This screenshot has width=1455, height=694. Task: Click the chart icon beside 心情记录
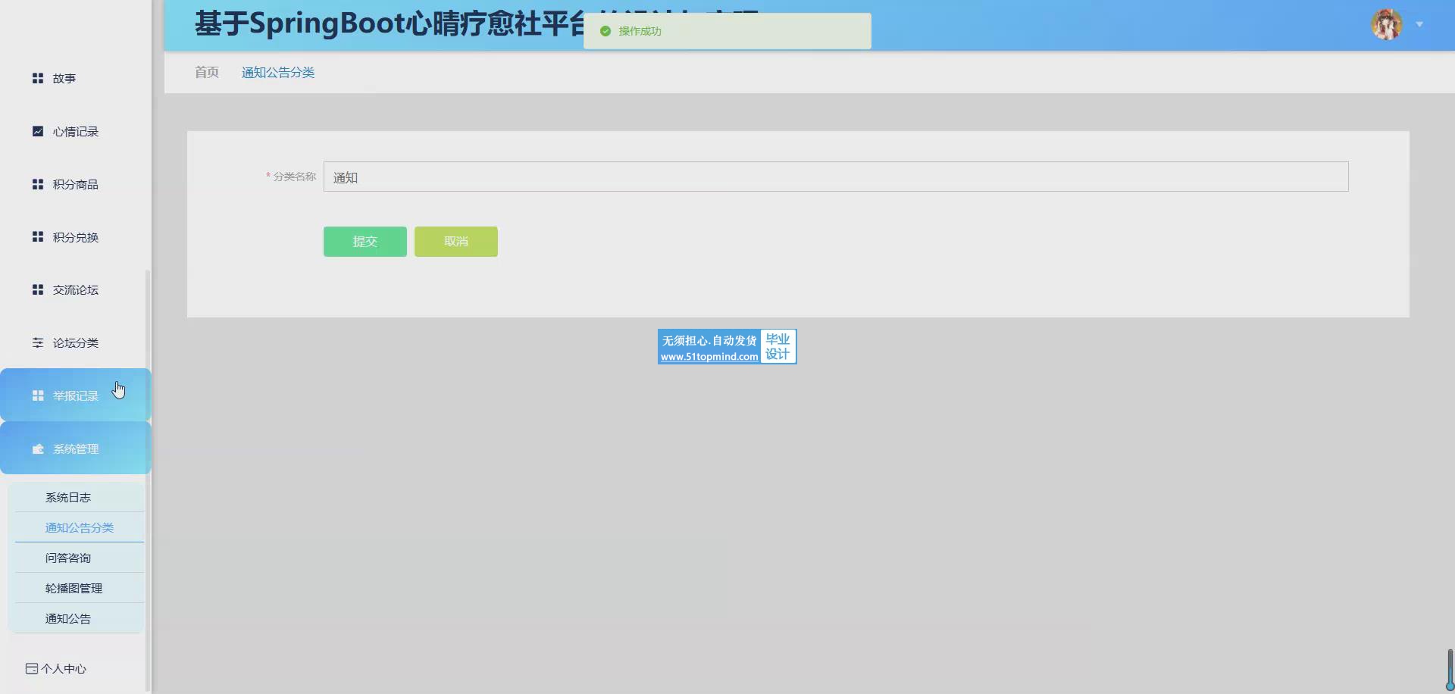tap(38, 131)
